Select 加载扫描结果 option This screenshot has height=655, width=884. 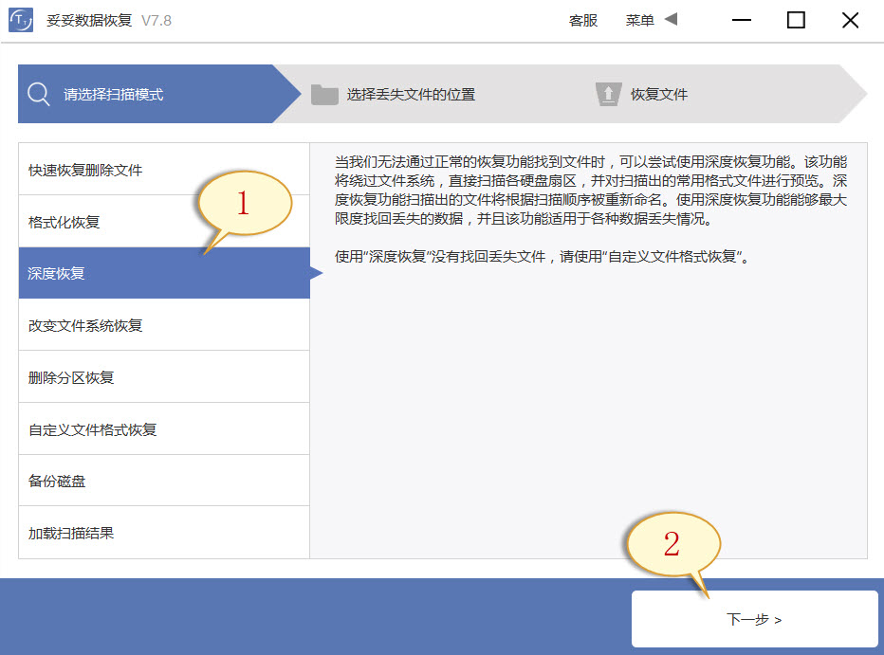coord(72,531)
